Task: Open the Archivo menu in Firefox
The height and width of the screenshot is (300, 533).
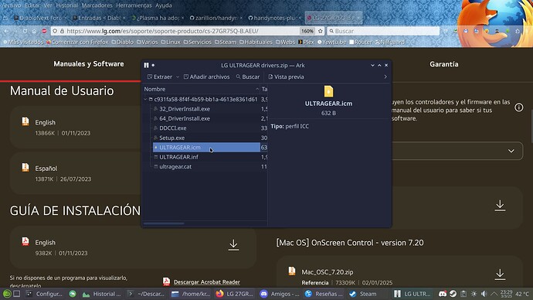Action: pos(11,5)
